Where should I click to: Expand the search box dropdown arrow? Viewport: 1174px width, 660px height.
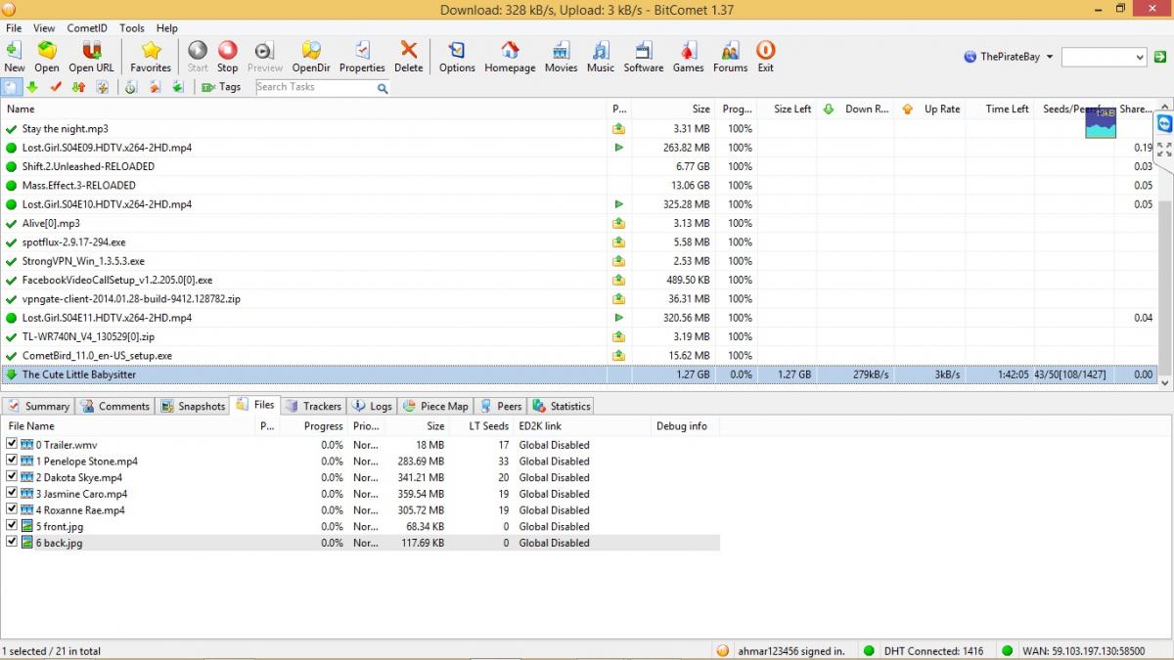click(1139, 58)
